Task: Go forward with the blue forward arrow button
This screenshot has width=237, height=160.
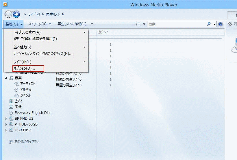Action: coord(16,14)
